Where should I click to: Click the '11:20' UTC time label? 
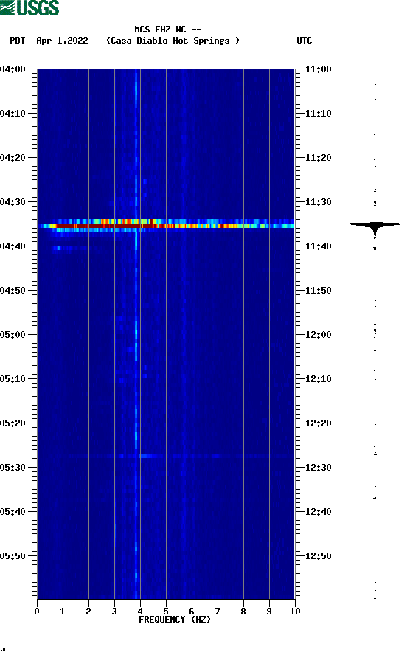318,158
